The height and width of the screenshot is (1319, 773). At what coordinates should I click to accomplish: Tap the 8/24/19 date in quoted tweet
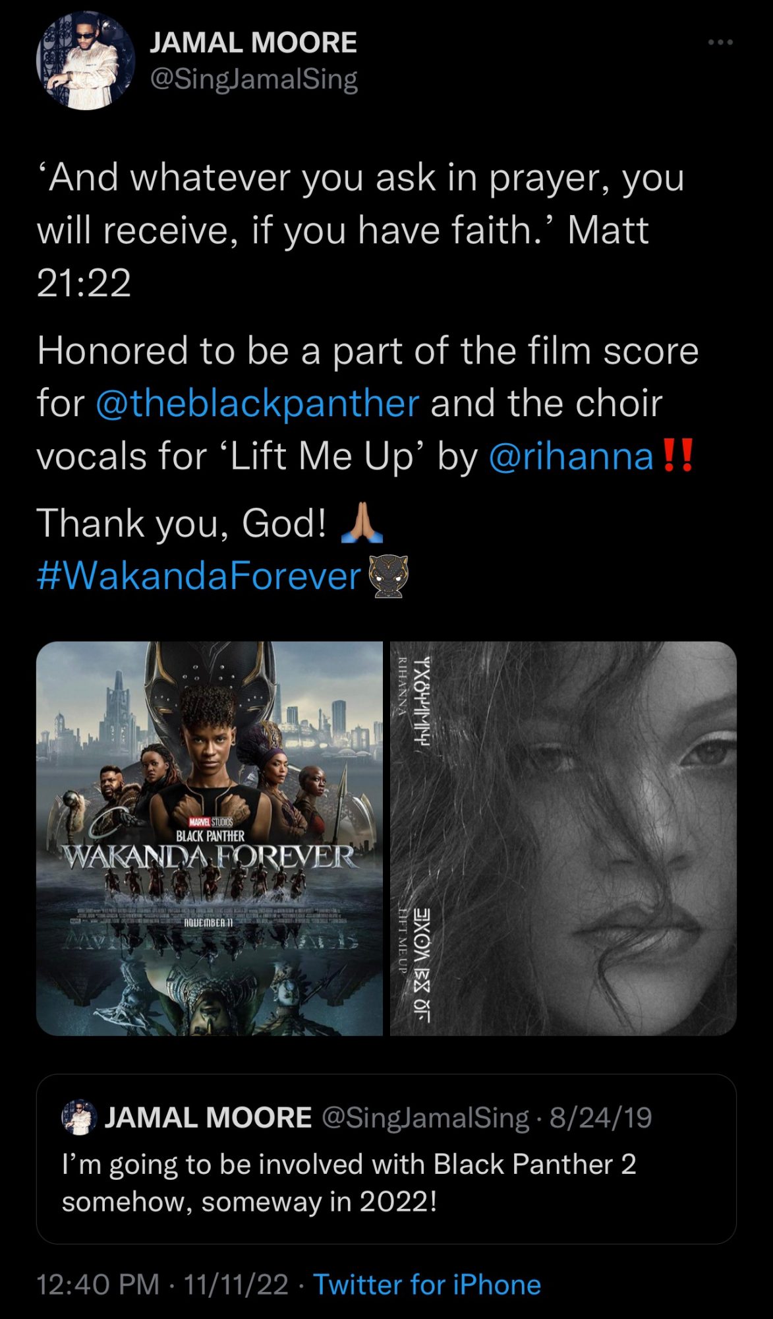tap(601, 1118)
